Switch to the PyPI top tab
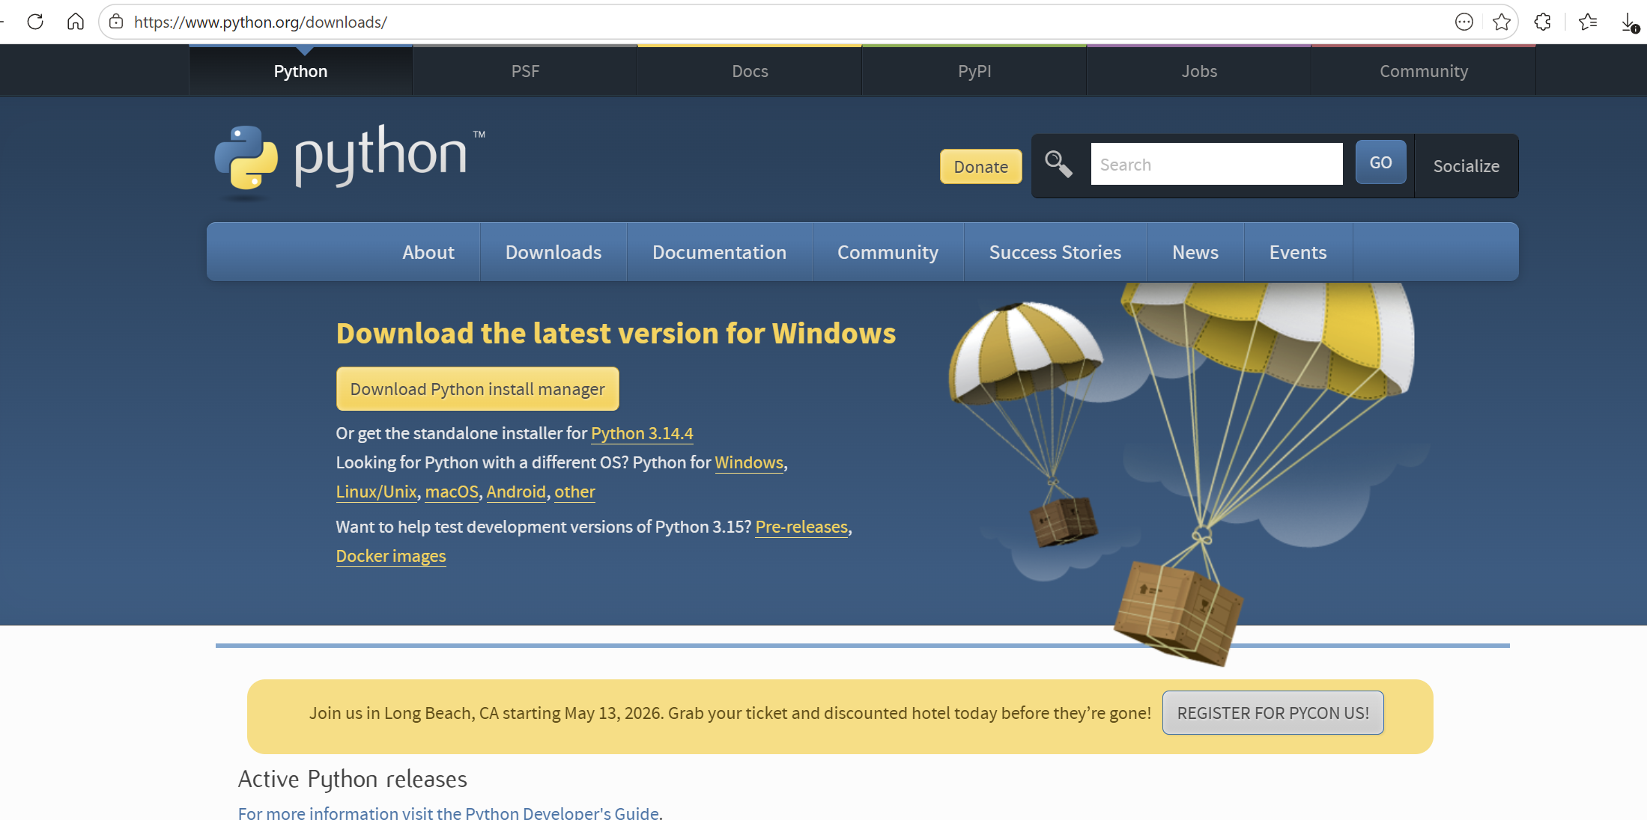The image size is (1647, 820). coord(974,71)
